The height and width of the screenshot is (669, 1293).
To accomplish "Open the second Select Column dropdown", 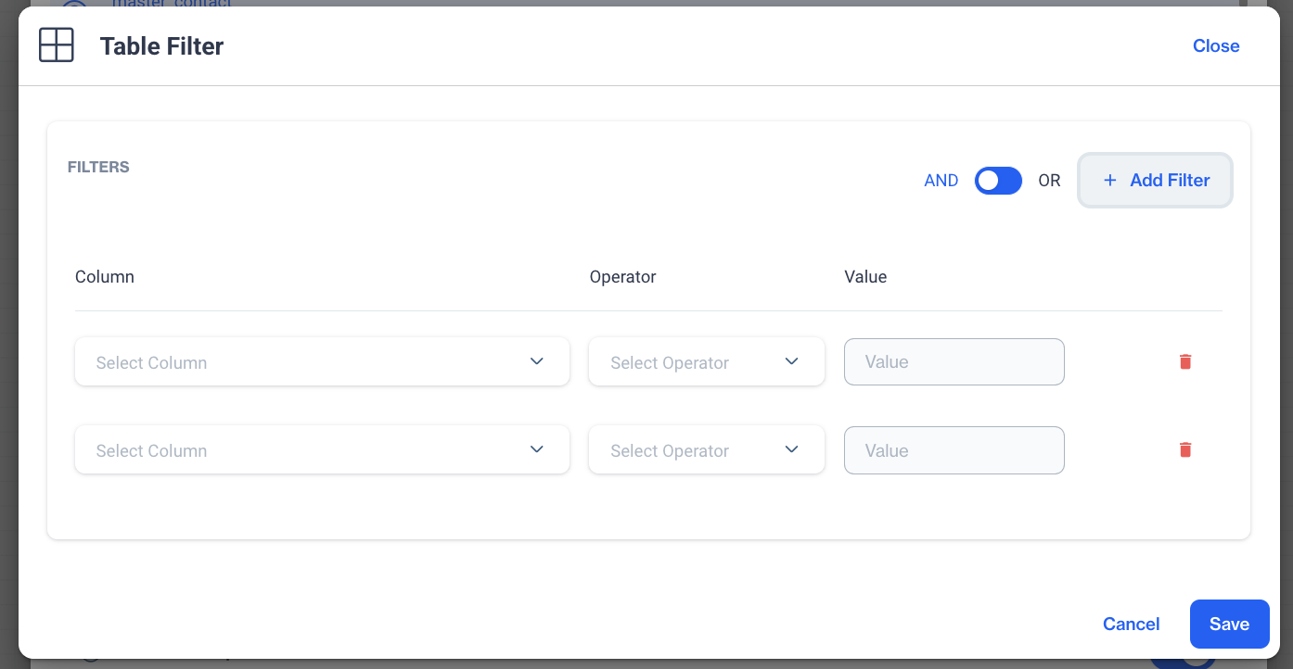I will pos(322,449).
